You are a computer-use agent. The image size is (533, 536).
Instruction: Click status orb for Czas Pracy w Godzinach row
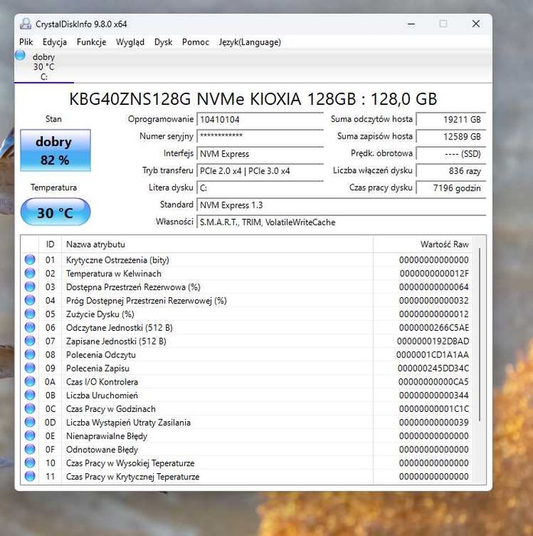(30, 409)
